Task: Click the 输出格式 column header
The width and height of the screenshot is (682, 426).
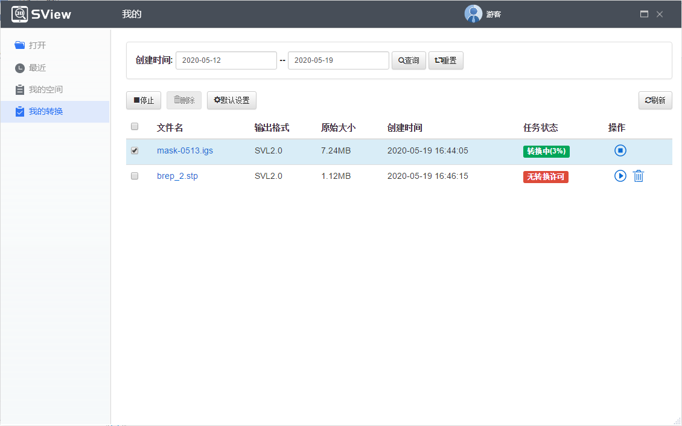Action: [272, 127]
